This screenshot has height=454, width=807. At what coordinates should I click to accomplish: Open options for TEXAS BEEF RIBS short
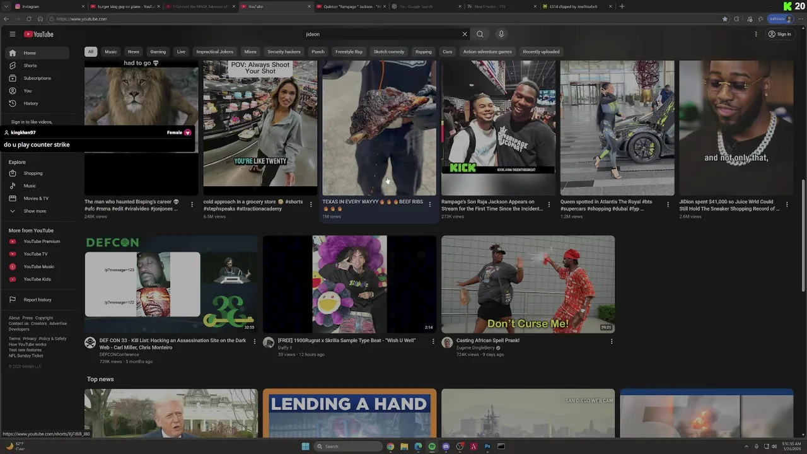coord(430,204)
